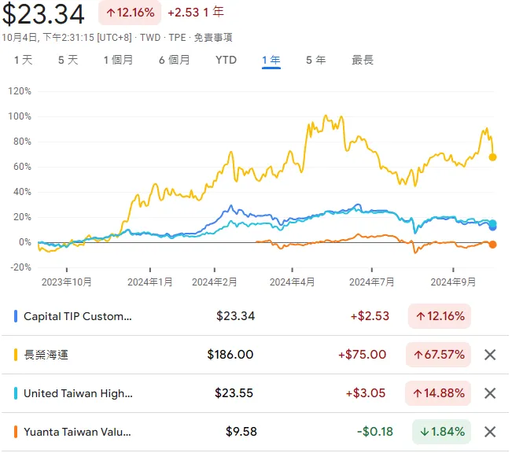
Task: Remove Yuanta Taiwan Value from comparison
Action: [490, 432]
